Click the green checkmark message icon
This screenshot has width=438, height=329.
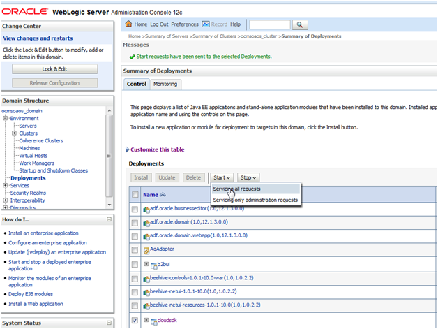click(132, 57)
